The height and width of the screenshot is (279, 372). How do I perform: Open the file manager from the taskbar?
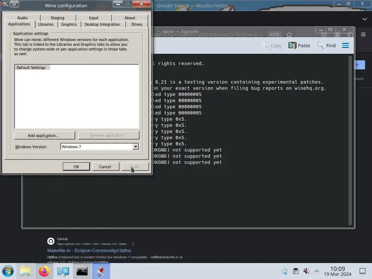pos(25,271)
